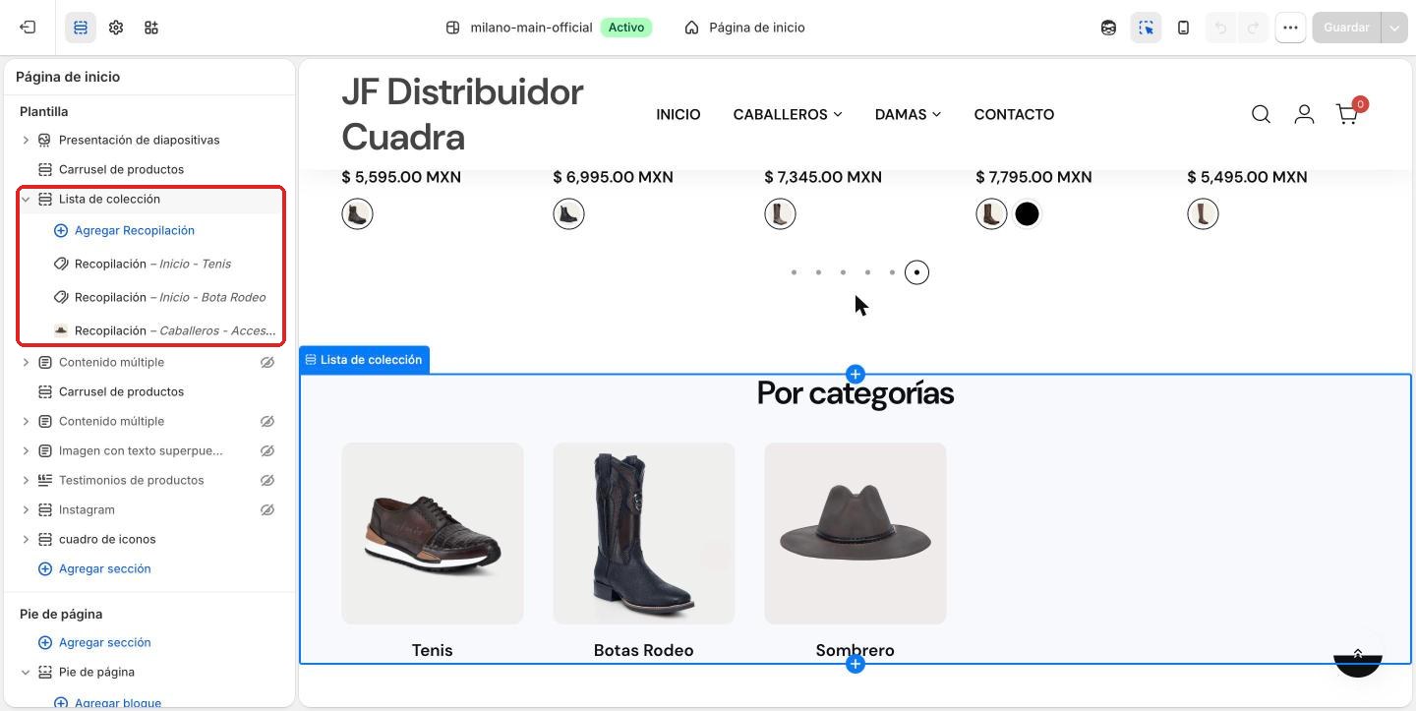Image resolution: width=1416 pixels, height=711 pixels.
Task: Open the CABALLEROS dropdown menu
Action: coord(788,114)
